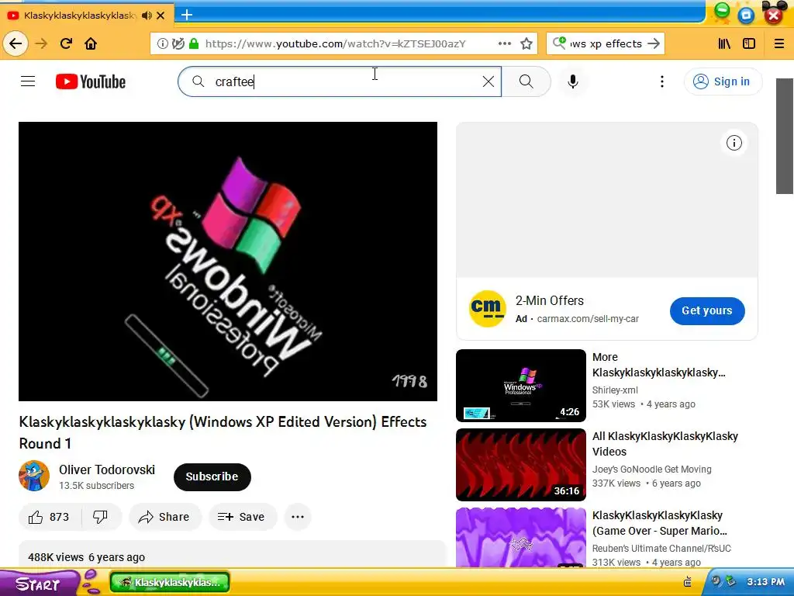
Task: Go back to the previous page
Action: (16, 43)
